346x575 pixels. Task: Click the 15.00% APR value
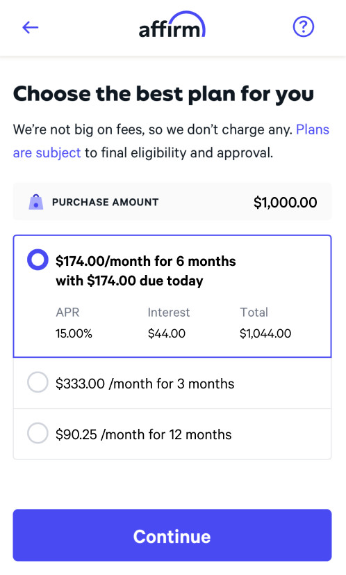(74, 333)
